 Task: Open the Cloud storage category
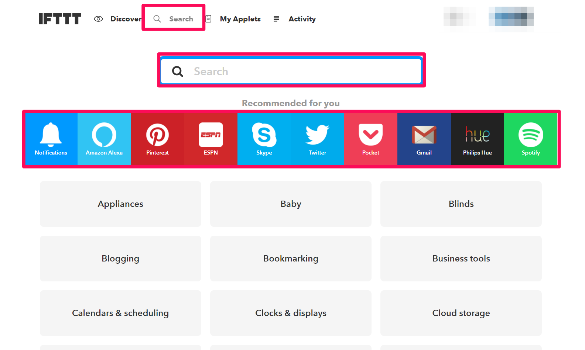click(461, 313)
